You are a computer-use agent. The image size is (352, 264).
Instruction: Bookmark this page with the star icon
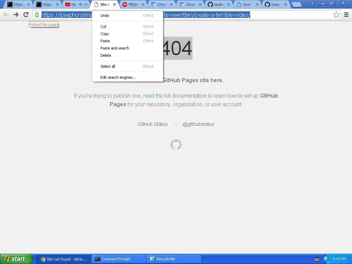tap(336, 15)
